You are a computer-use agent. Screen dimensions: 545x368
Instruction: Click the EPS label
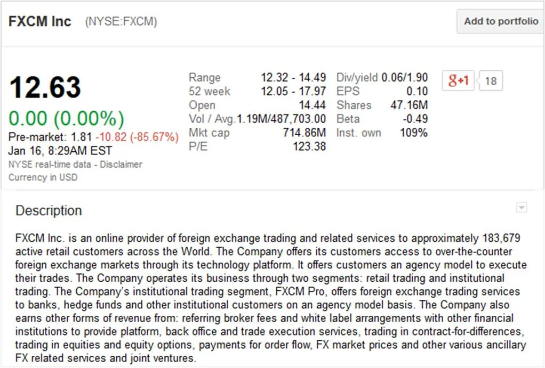pos(348,91)
